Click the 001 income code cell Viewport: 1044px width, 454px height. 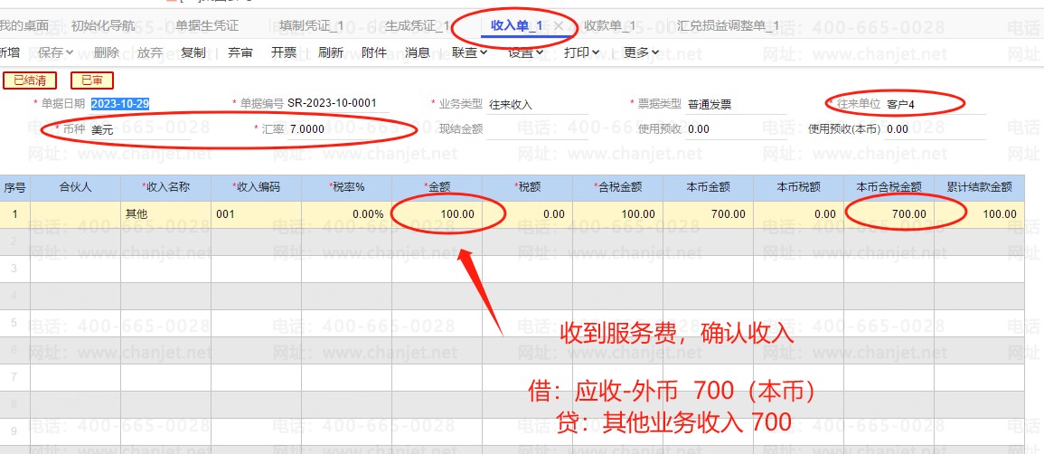pos(257,214)
